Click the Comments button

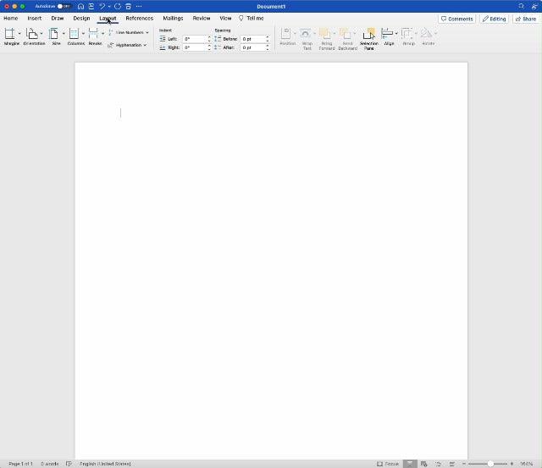pos(456,18)
